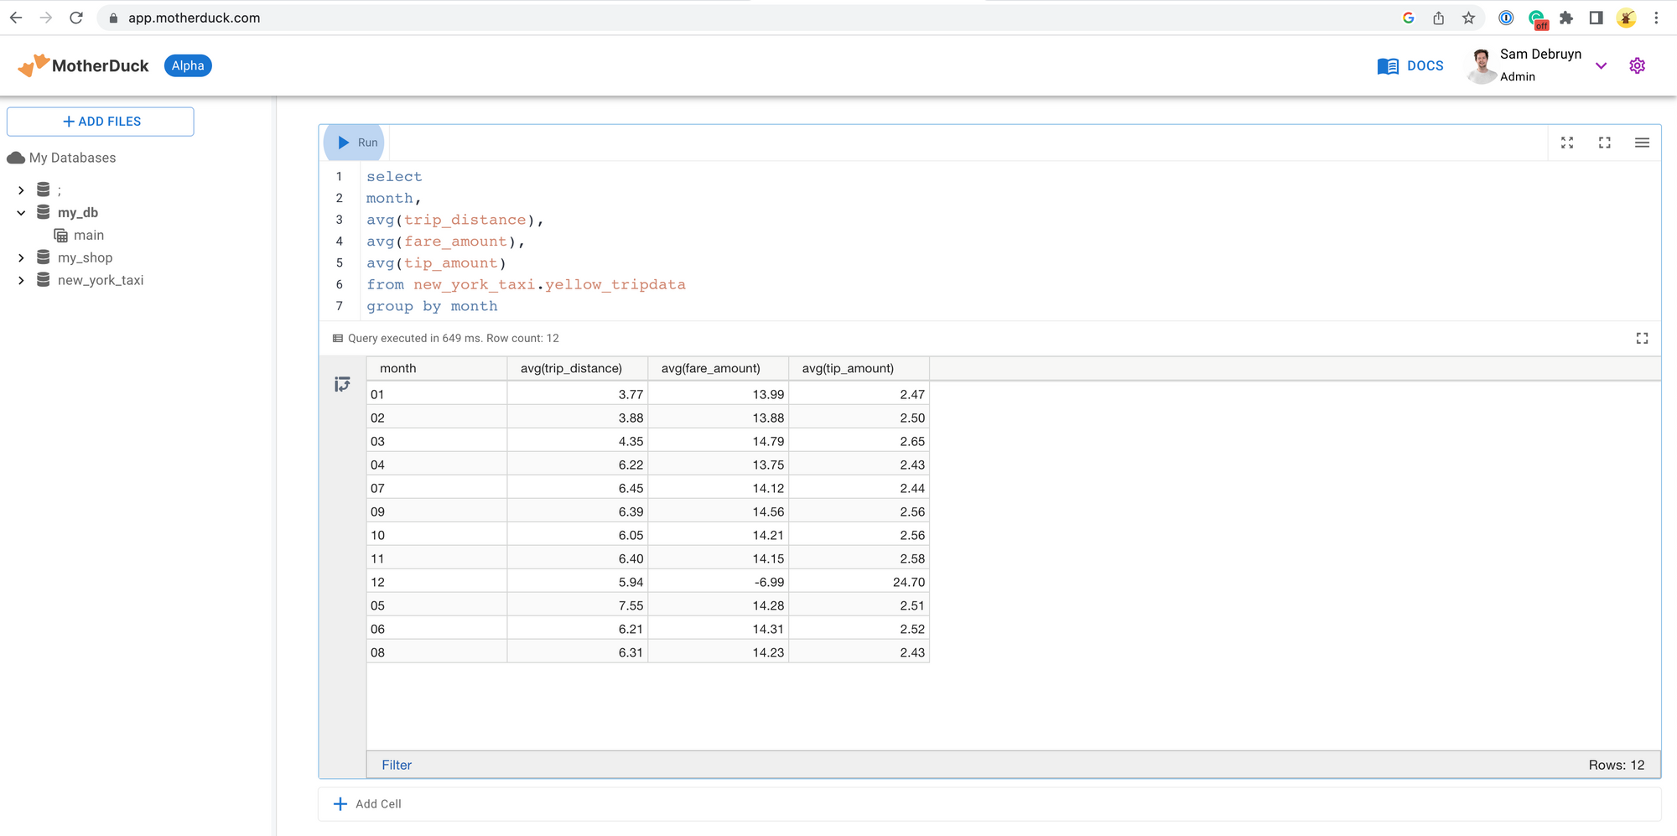This screenshot has width=1677, height=836.
Task: Click the Filter bar below results
Action: click(397, 765)
